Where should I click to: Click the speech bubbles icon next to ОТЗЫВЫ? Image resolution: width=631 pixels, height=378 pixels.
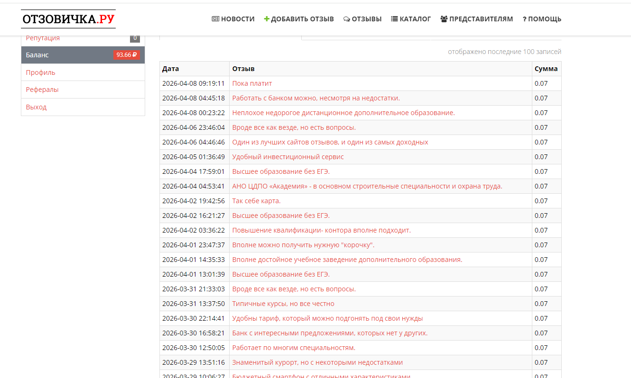coord(347,19)
